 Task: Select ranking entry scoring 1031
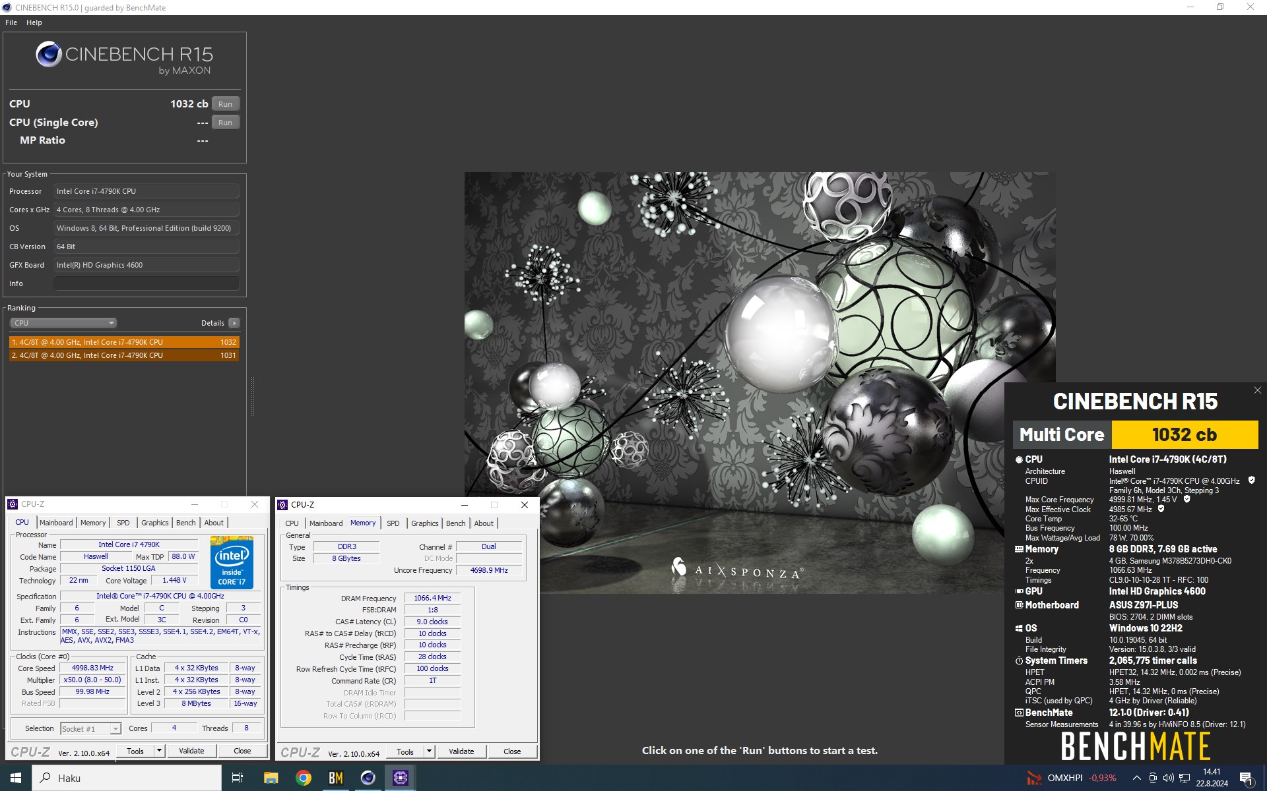click(124, 355)
